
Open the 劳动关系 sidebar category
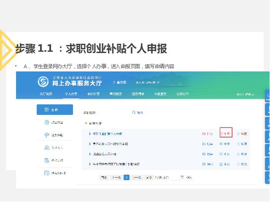coord(54,160)
